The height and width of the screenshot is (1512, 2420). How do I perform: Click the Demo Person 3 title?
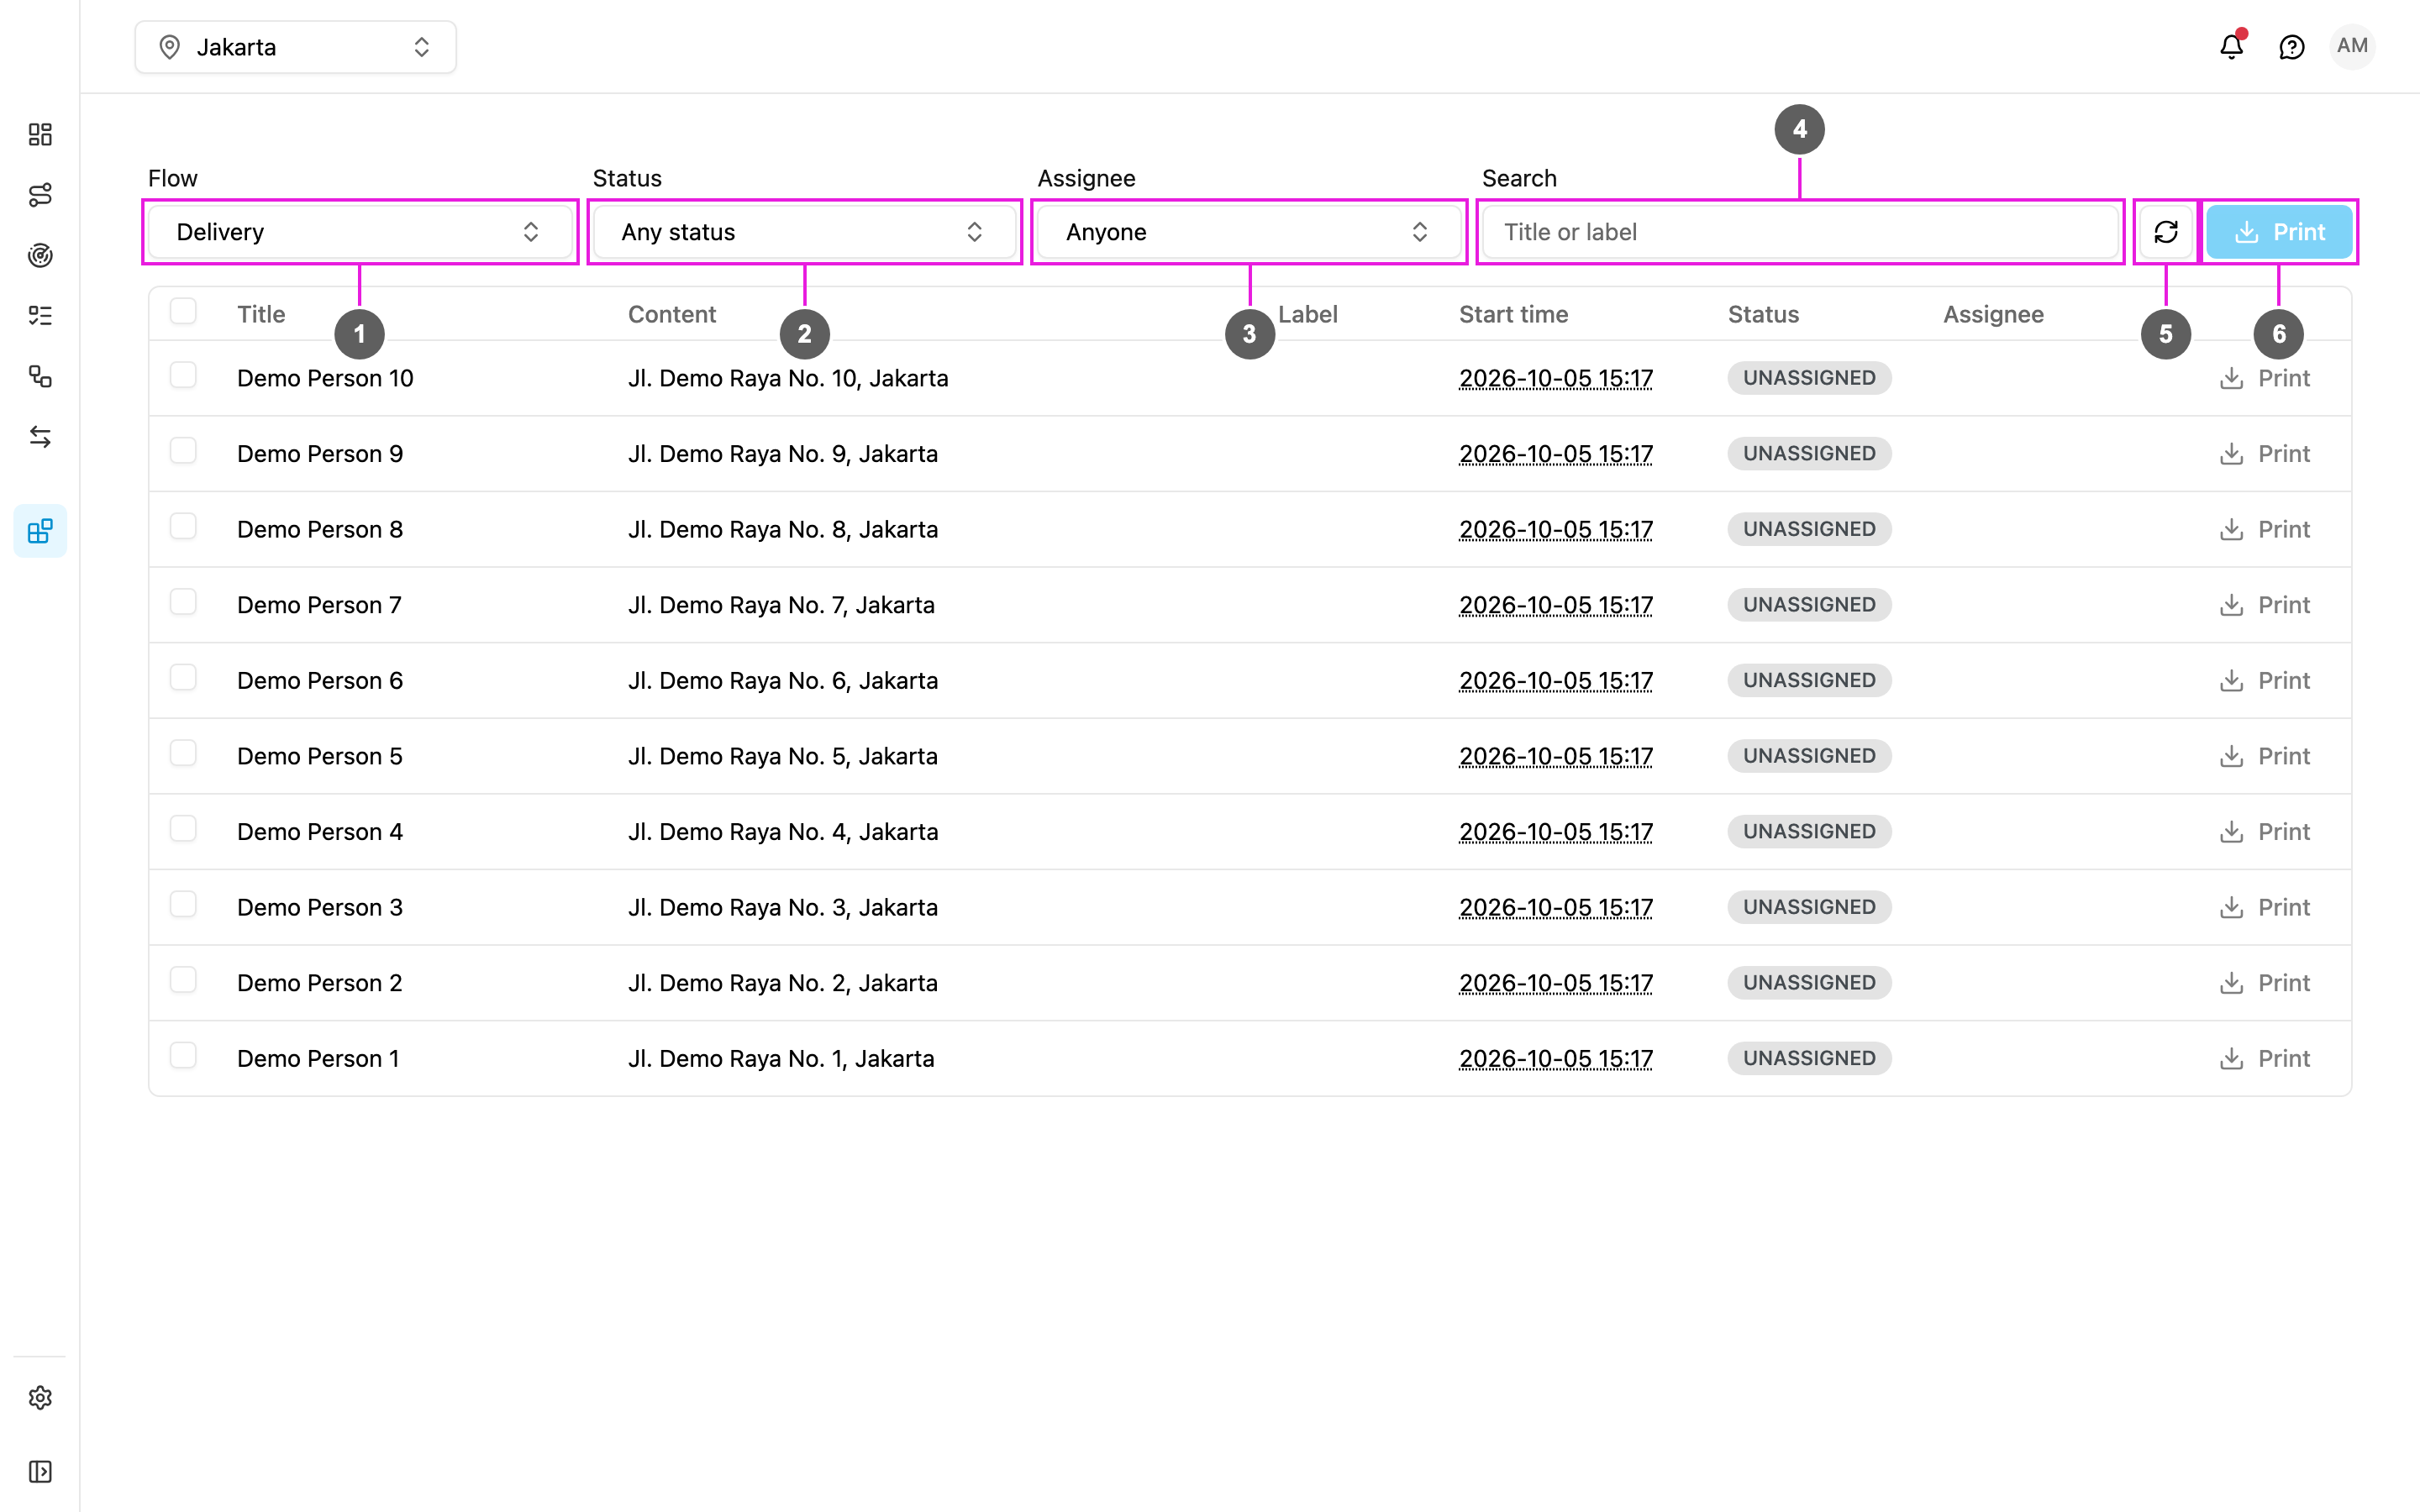point(320,907)
